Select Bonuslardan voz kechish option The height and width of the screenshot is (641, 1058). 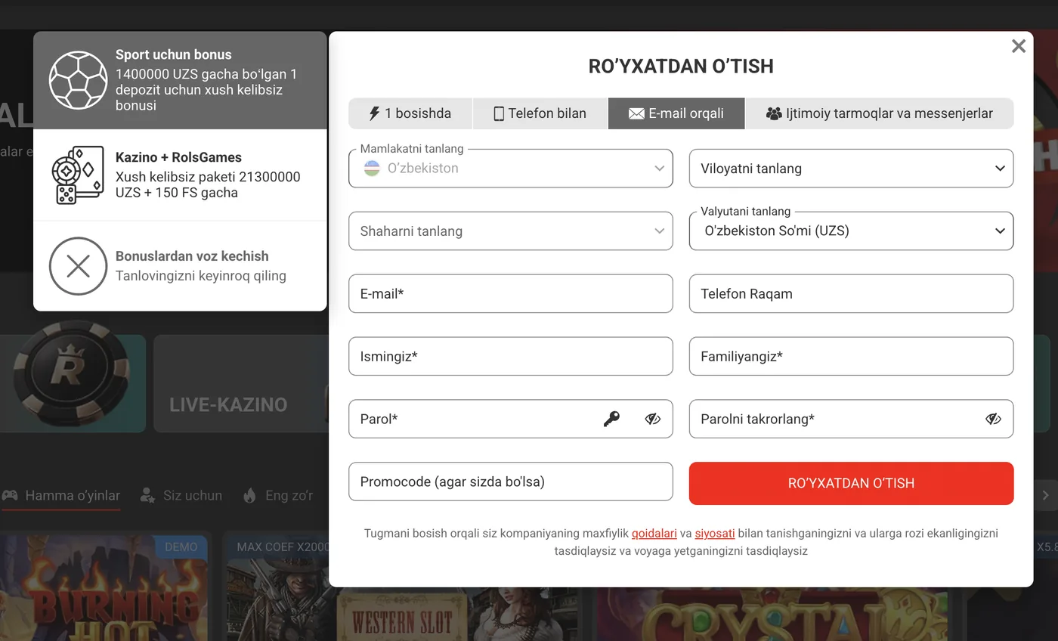pyautogui.click(x=180, y=266)
